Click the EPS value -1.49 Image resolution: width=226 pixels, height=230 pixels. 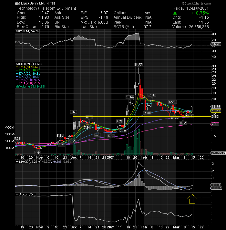point(103,17)
